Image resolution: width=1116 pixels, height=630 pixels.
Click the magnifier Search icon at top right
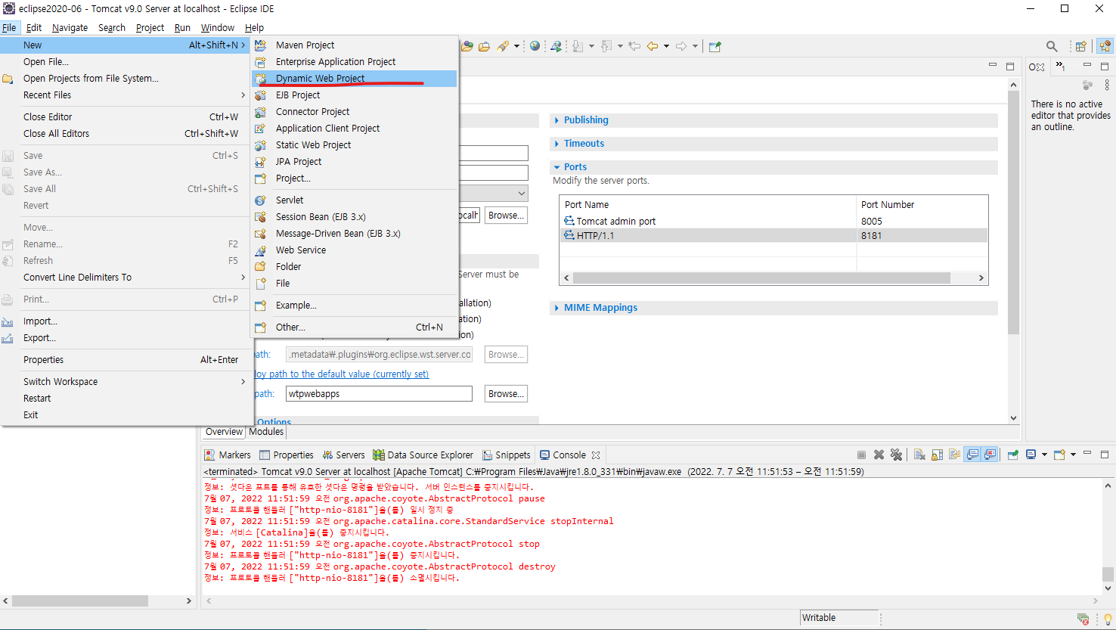1052,46
